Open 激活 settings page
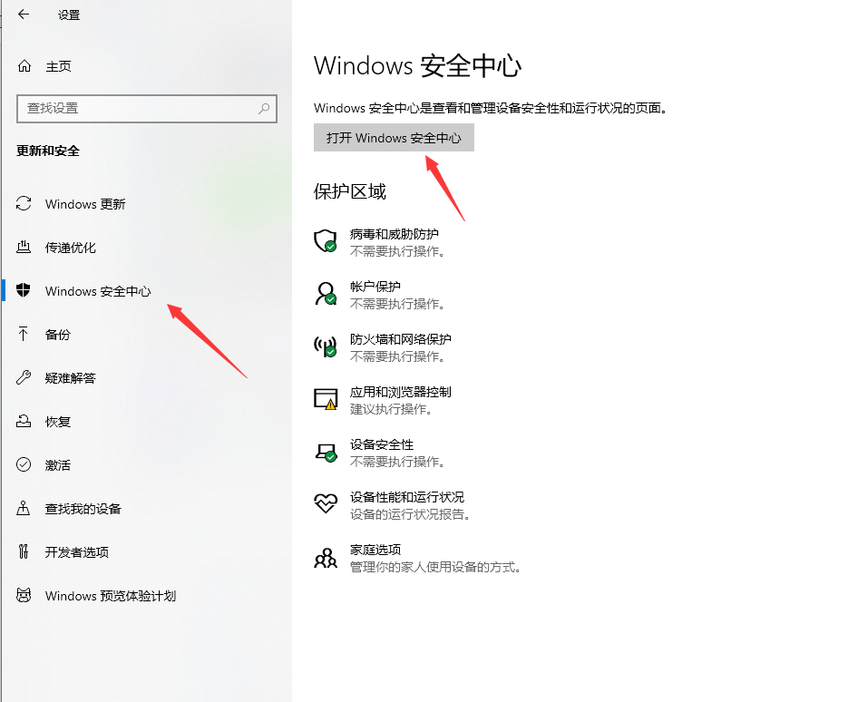This screenshot has height=702, width=848. click(58, 464)
